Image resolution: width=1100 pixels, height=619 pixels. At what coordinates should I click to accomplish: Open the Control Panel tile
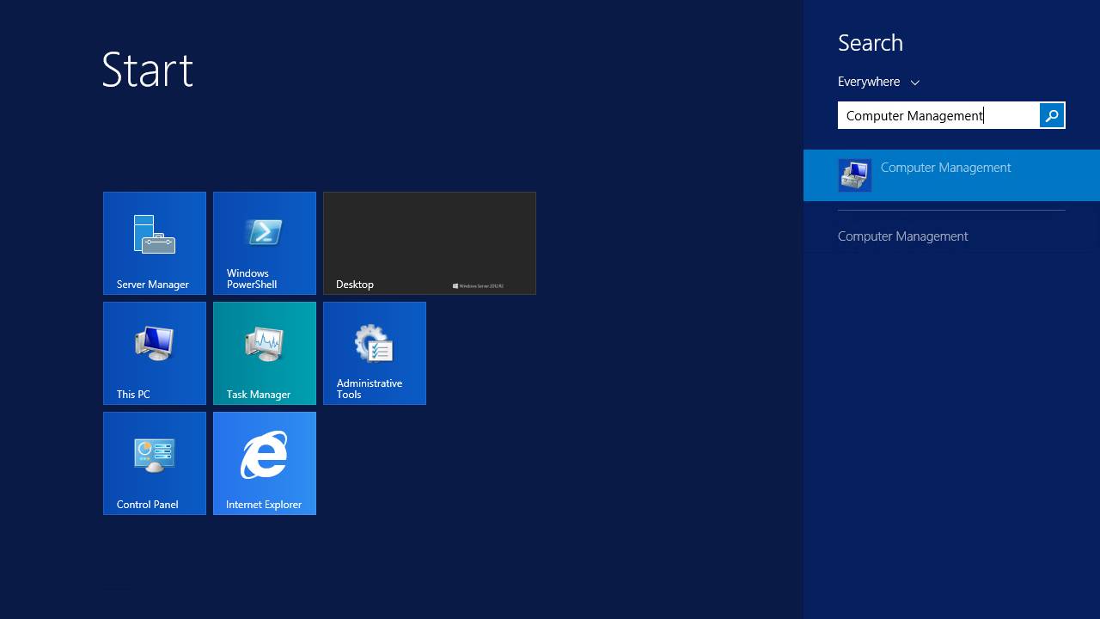coord(155,463)
